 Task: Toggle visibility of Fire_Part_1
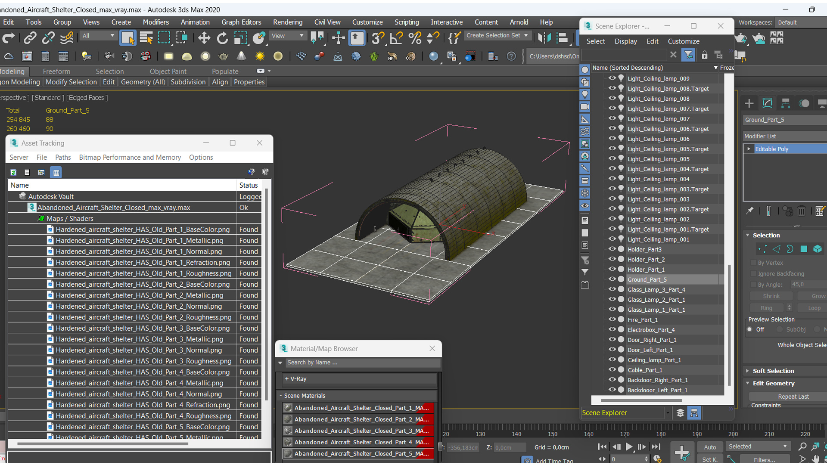click(612, 319)
